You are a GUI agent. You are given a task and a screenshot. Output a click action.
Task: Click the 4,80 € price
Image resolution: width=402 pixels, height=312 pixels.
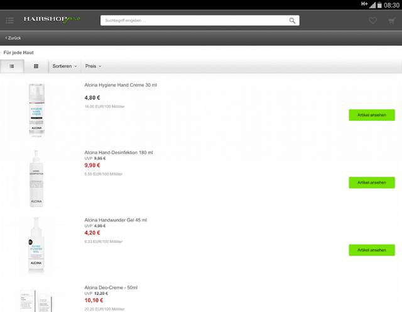tap(92, 98)
